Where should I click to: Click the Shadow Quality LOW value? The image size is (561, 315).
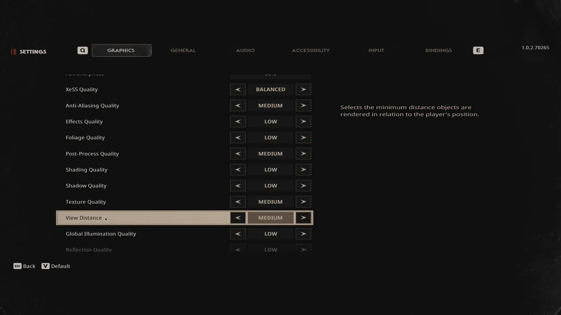coord(270,185)
